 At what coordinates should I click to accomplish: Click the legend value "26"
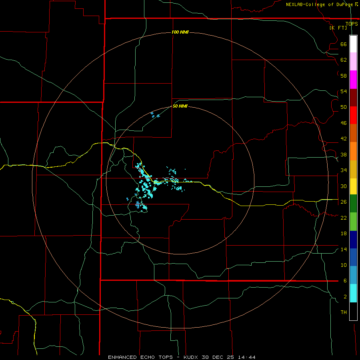point(344,202)
